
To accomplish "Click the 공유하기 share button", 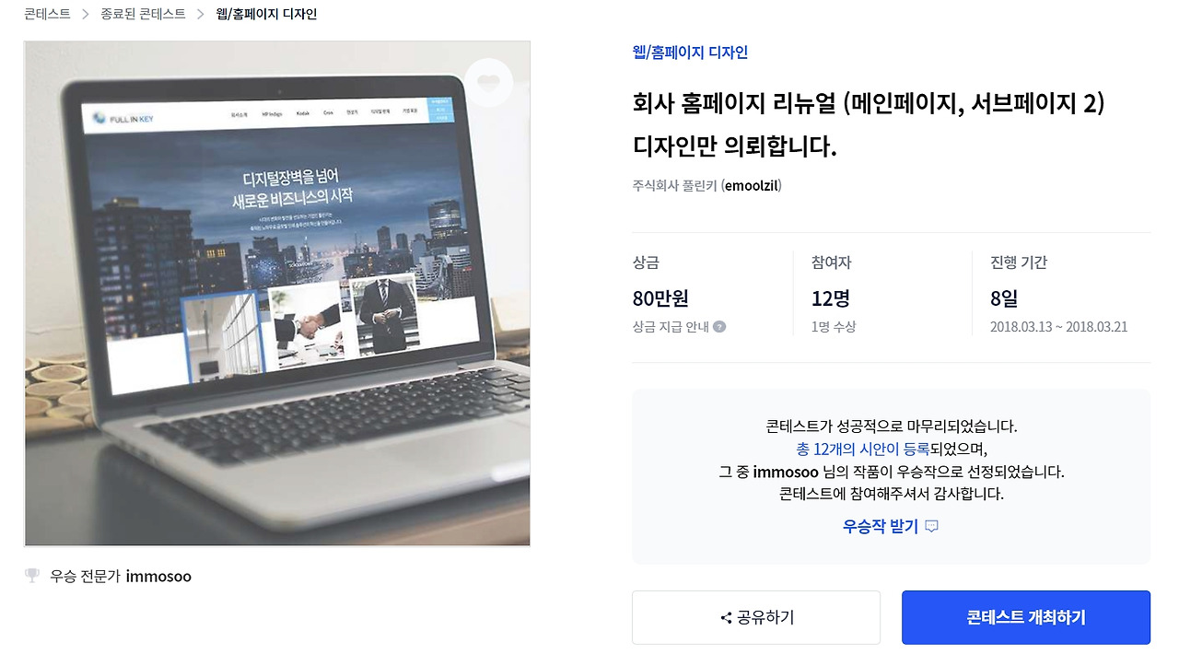I will (x=756, y=617).
